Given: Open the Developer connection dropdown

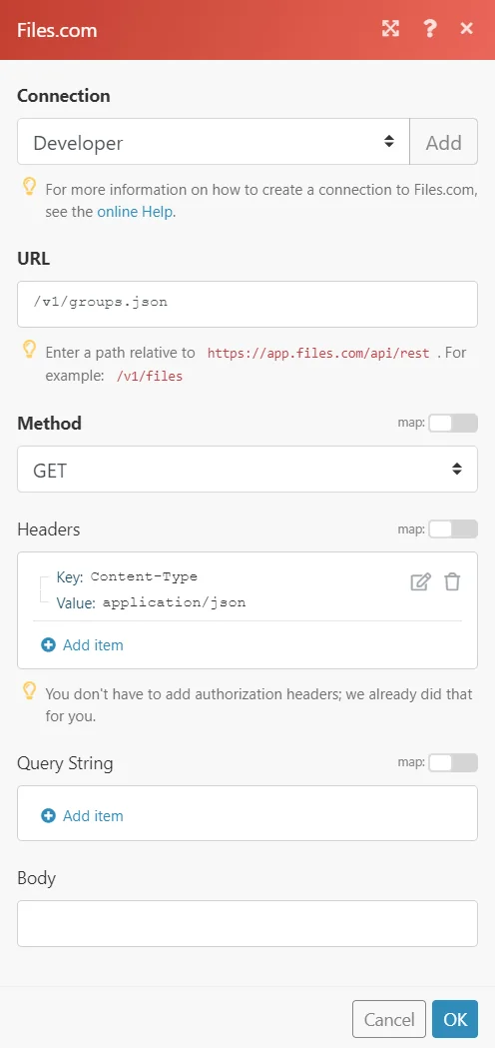Looking at the screenshot, I should coord(214,142).
